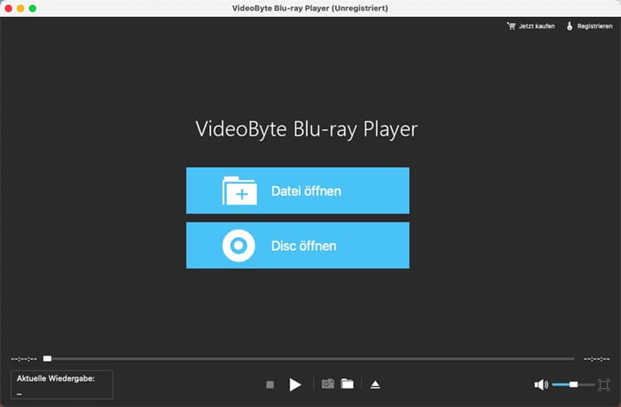Open the folder icon in the playback bar
621x407 pixels.
pyautogui.click(x=347, y=384)
